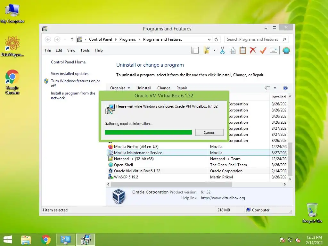Click the Change button in the command bar
The image size is (328, 246).
tap(164, 88)
